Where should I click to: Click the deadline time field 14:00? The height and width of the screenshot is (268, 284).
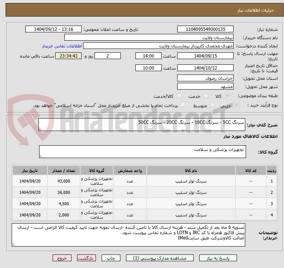tap(149, 56)
